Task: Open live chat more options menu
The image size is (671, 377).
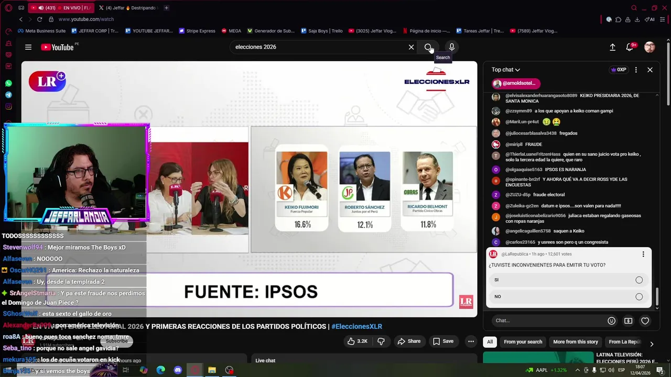Action: (636, 70)
